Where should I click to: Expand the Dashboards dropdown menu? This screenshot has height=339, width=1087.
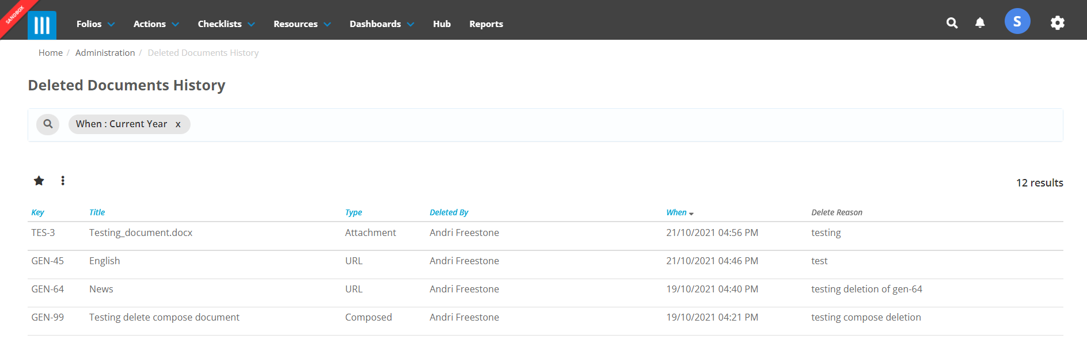tap(382, 24)
